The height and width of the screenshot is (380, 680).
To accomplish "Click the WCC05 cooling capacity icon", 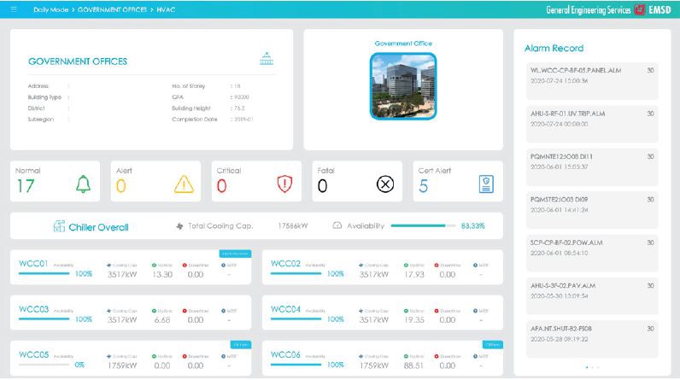I will pyautogui.click(x=108, y=356).
